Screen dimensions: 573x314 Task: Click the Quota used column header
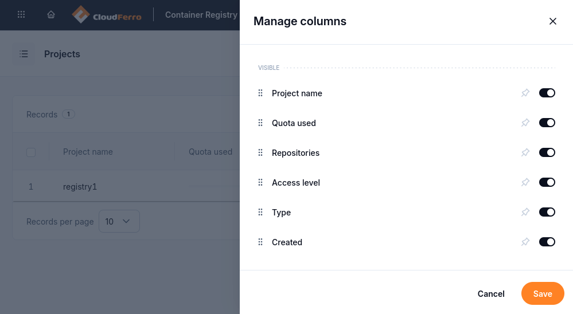(x=211, y=152)
